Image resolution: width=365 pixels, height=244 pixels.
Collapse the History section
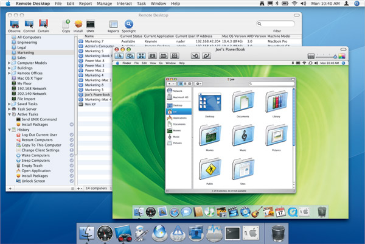tap(9, 130)
